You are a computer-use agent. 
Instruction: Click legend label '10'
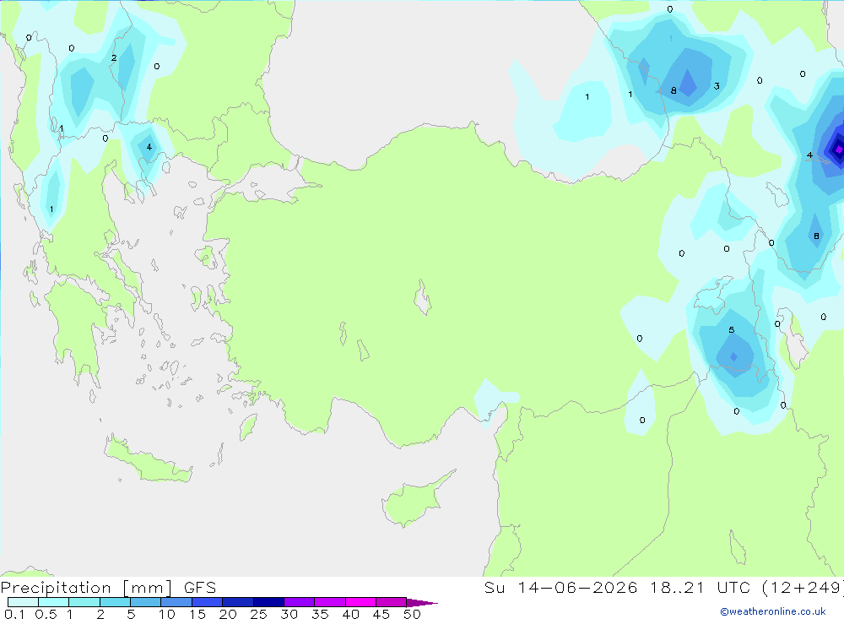pyautogui.click(x=167, y=614)
